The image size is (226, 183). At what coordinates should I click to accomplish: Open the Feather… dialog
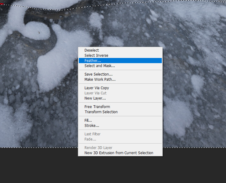click(x=120, y=60)
